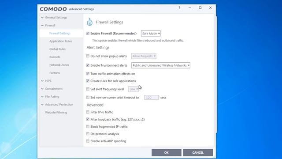Enable Filter IPv6 traffic
This screenshot has width=282, height=159.
click(88, 112)
